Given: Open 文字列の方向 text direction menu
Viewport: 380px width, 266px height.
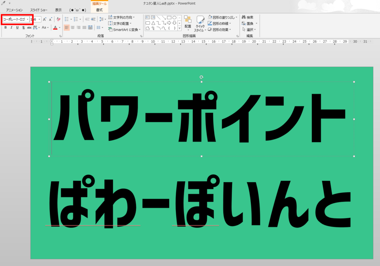Looking at the screenshot, I should (121, 17).
